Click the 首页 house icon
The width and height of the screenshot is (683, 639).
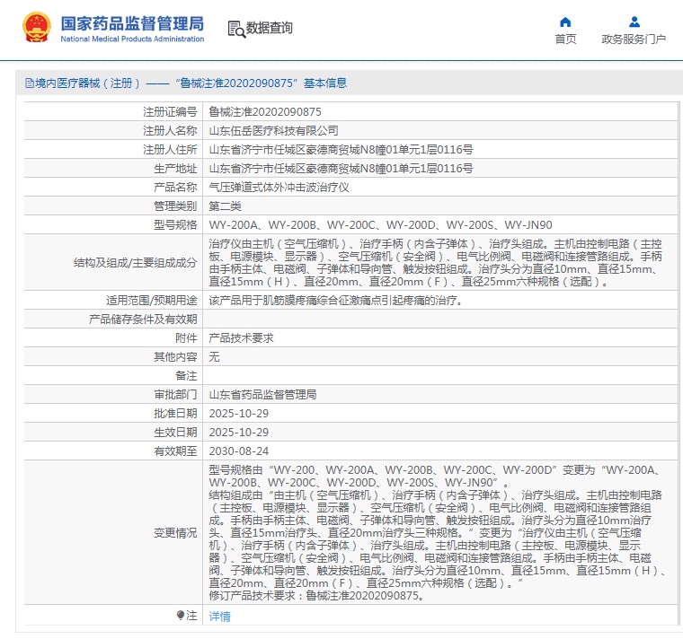click(565, 22)
